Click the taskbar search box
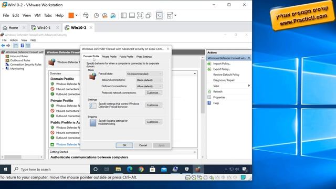The width and height of the screenshot is (336, 189). click(50, 169)
